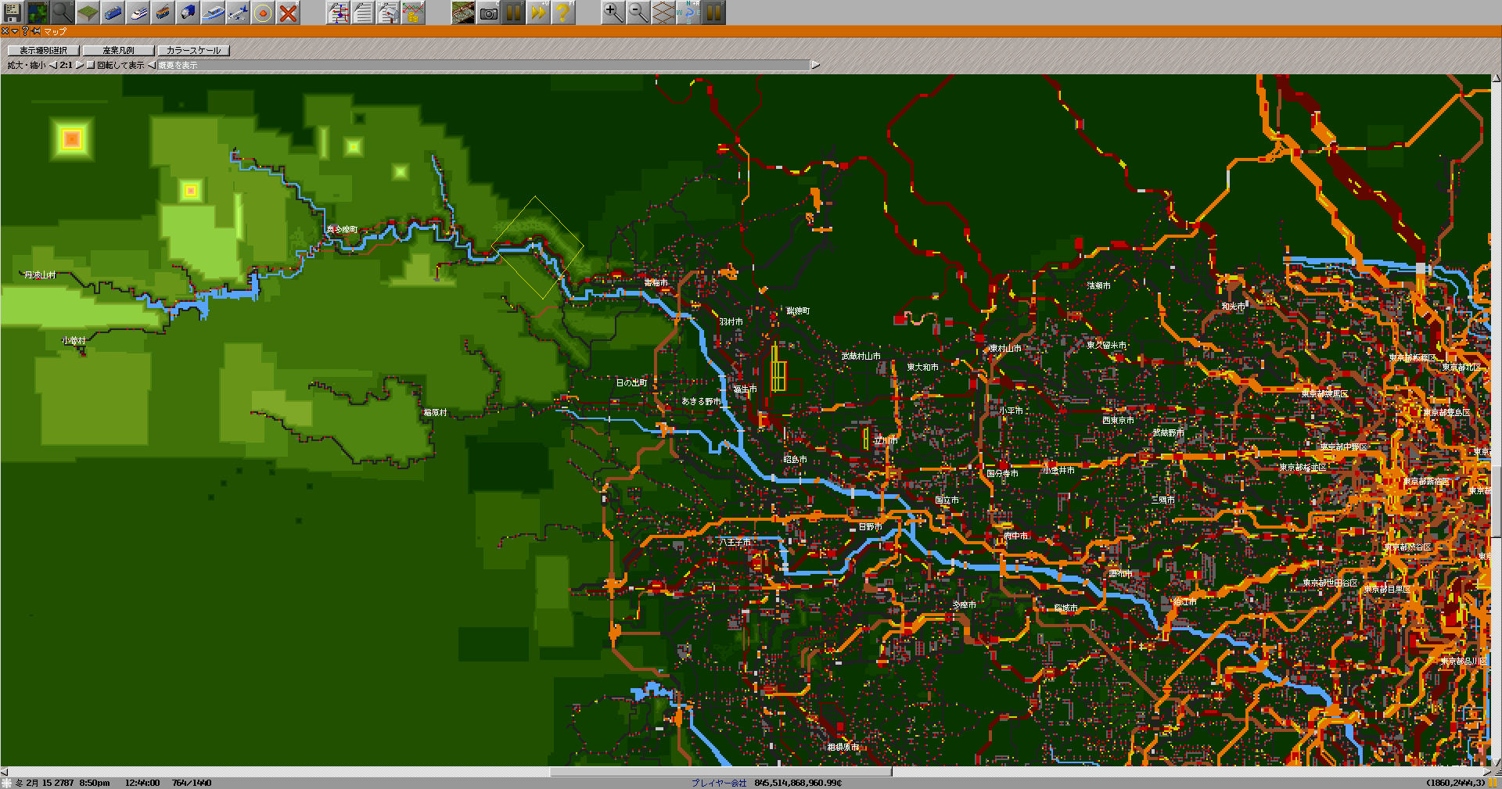This screenshot has height=789, width=1502.
Task: Decrease map zoom with left arrow near 2:1
Action: [x=53, y=65]
